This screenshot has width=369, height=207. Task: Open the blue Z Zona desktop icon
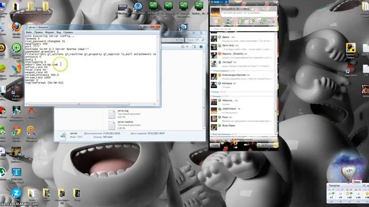[16, 193]
